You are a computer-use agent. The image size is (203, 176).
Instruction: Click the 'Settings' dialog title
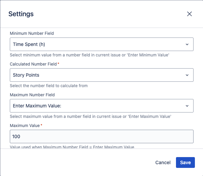(x=21, y=14)
